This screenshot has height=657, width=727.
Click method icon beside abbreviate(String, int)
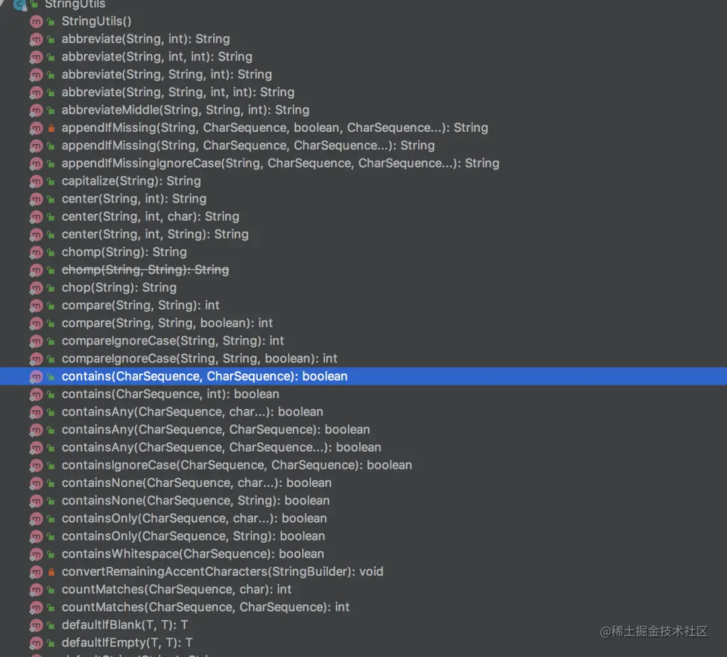(36, 40)
